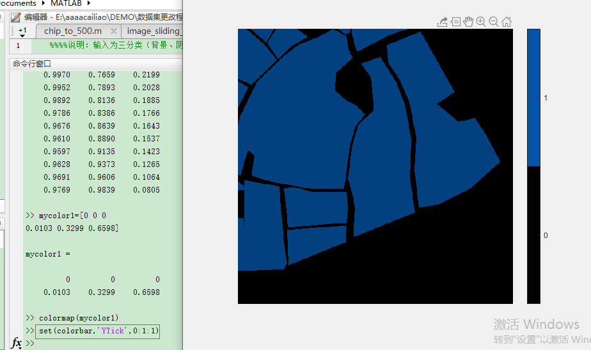Click MATLAB folder in the address bar

66,3
